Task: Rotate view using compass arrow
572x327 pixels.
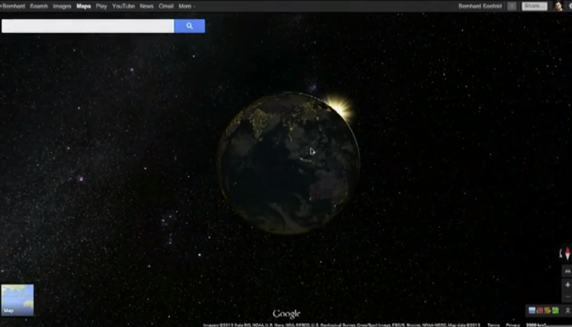Action: pyautogui.click(x=561, y=253)
